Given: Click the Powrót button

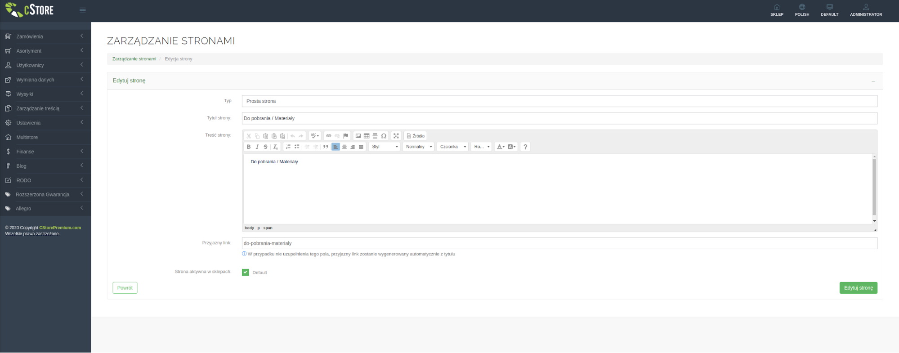Looking at the screenshot, I should 125,288.
